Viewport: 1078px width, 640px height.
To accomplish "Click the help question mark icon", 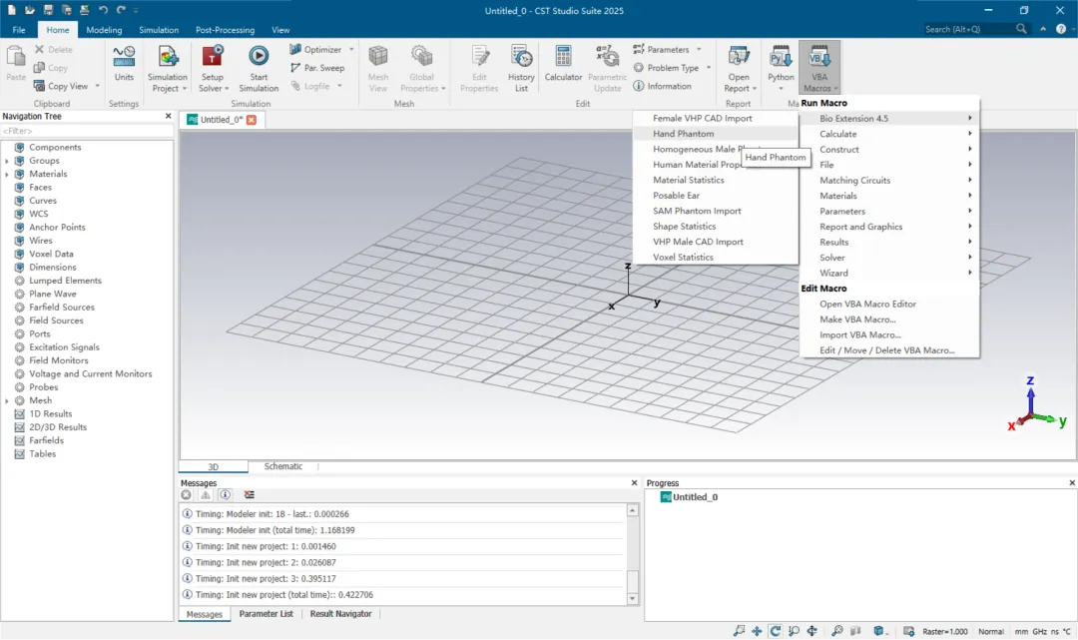I will tap(1061, 29).
